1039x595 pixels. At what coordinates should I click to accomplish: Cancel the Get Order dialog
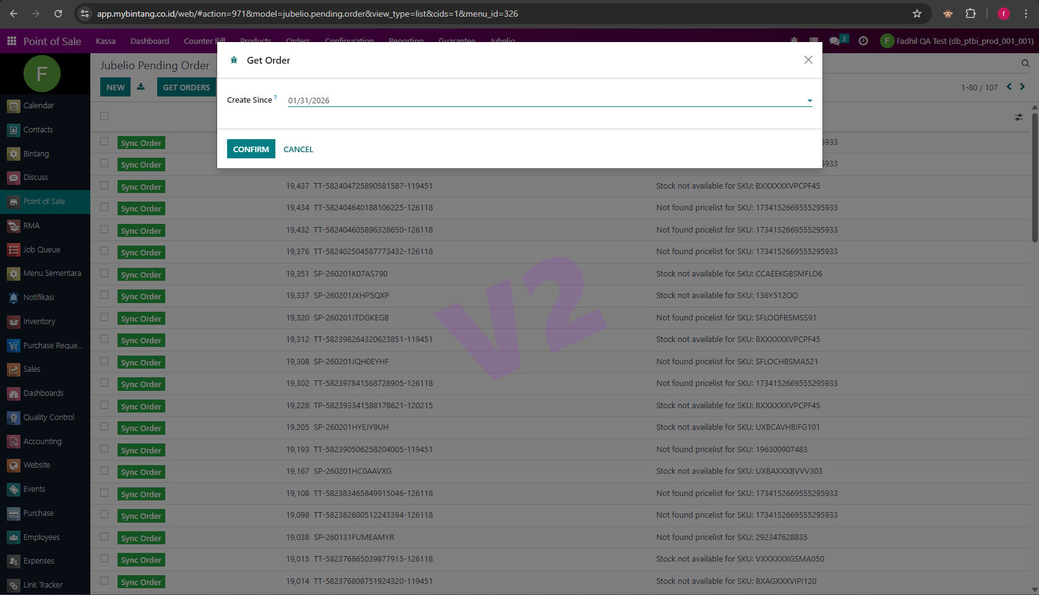point(298,149)
